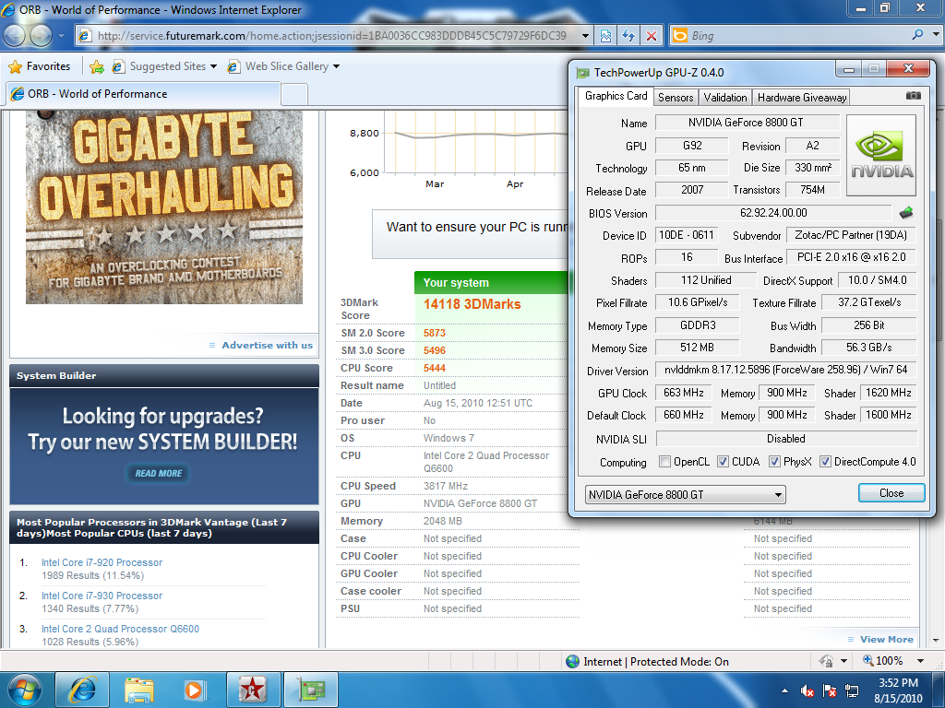The width and height of the screenshot is (945, 708).
Task: Open the Intel Core i7-930 Processor link
Action: [102, 596]
